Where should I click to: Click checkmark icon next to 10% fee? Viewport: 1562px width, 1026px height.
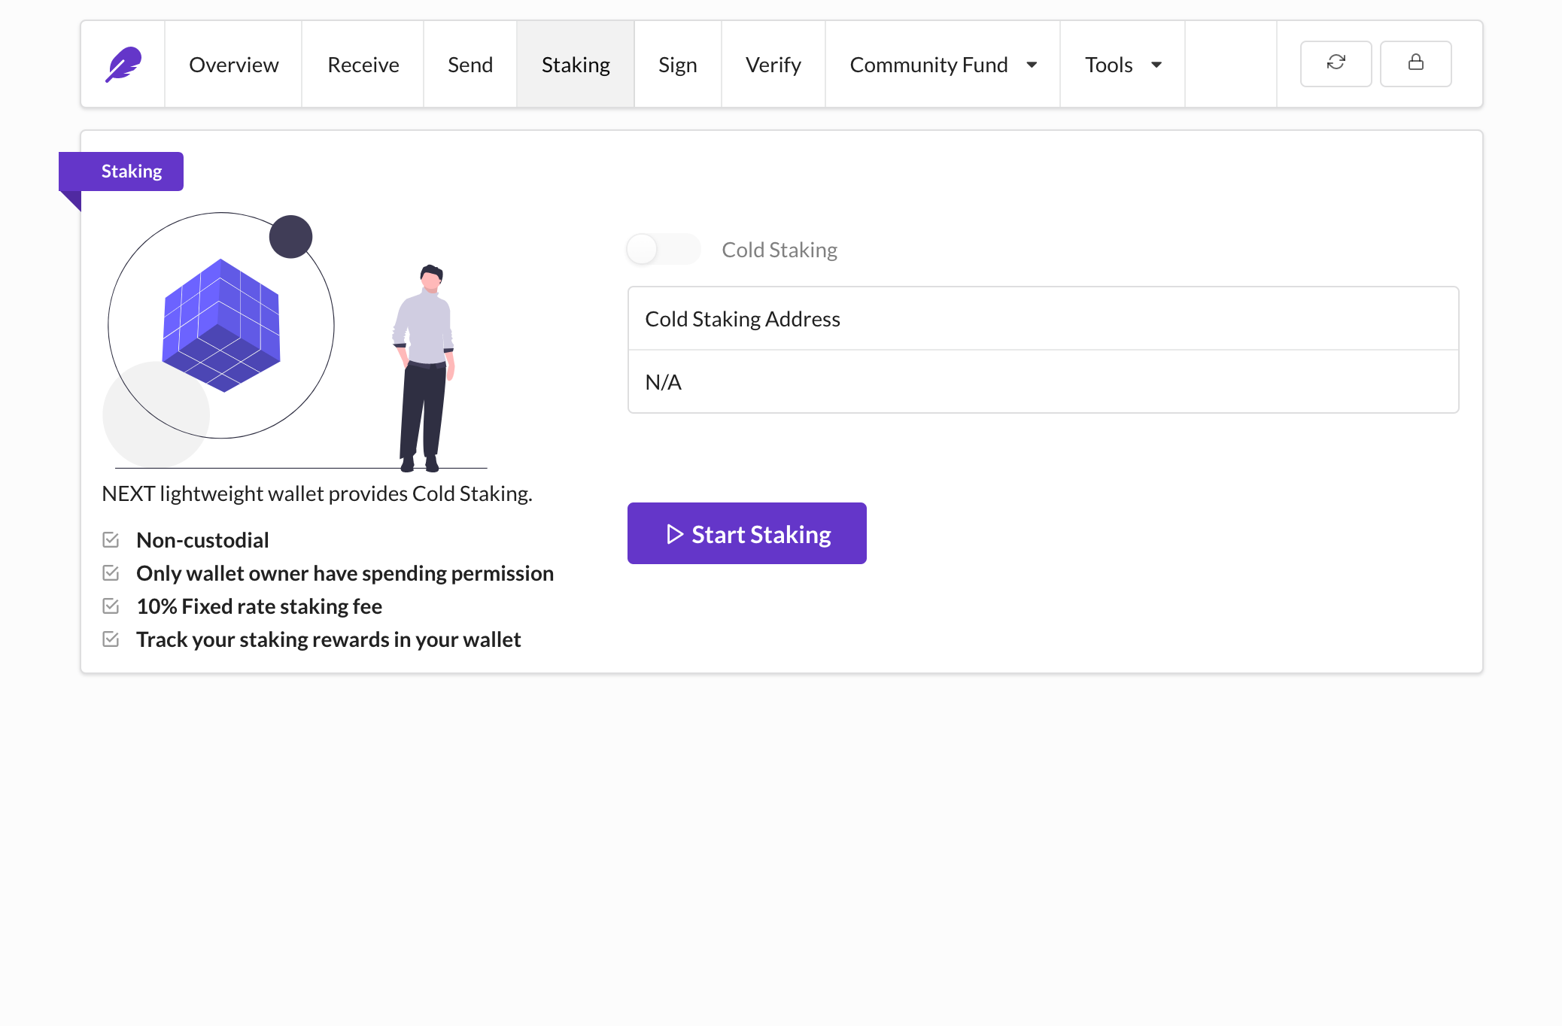[x=111, y=606]
